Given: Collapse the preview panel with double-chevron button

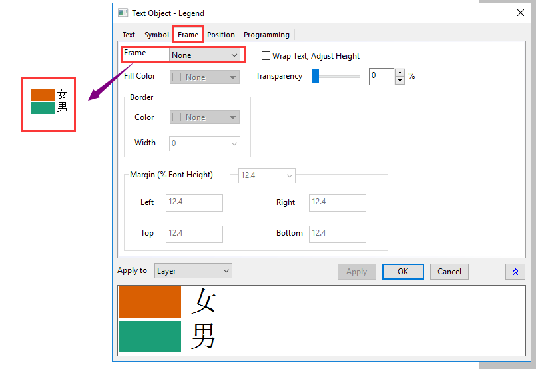Looking at the screenshot, I should (x=515, y=272).
